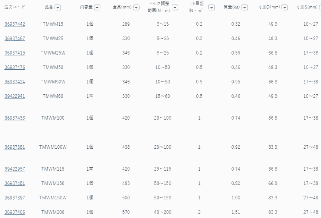
Task: Click the 注文コード column header
Action: [x=15, y=7]
